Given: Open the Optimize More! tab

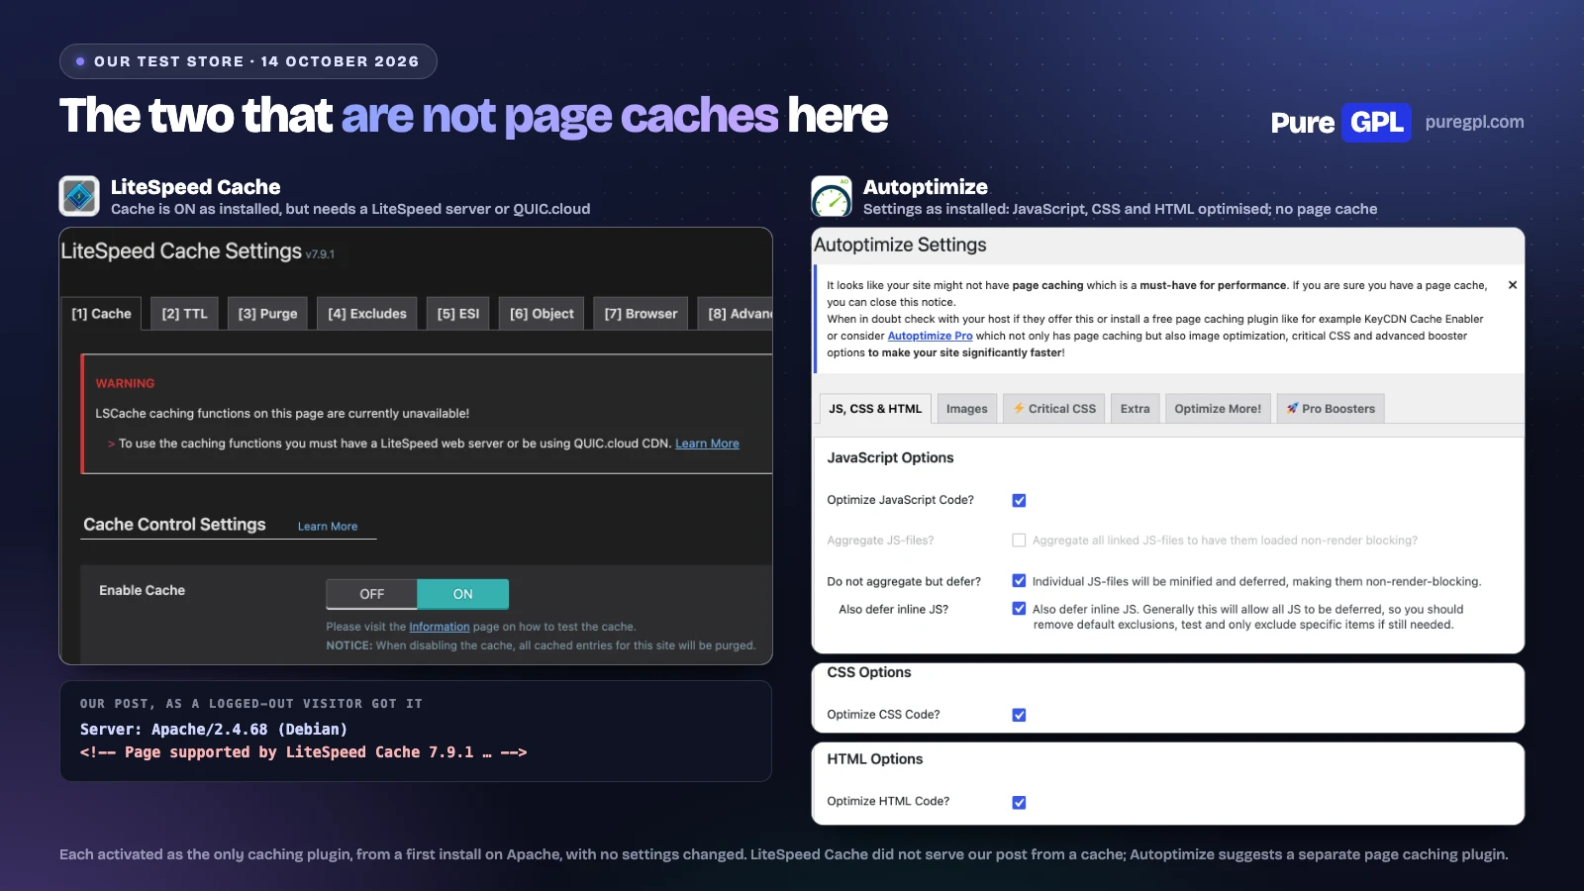Looking at the screenshot, I should pyautogui.click(x=1218, y=409).
